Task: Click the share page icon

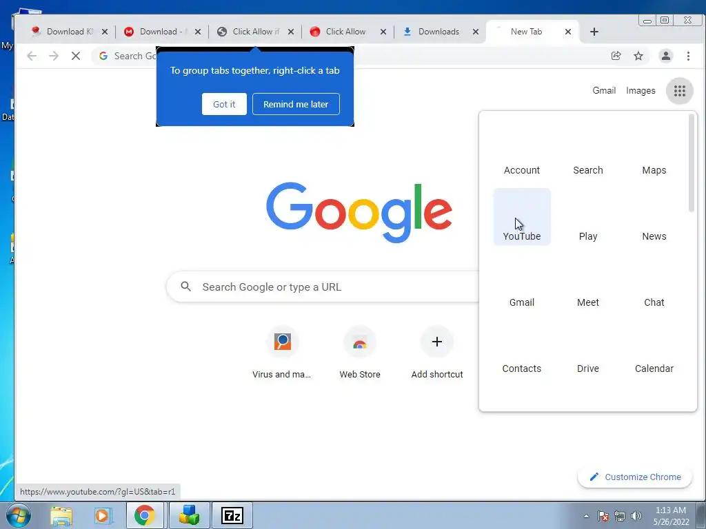Action: point(616,56)
